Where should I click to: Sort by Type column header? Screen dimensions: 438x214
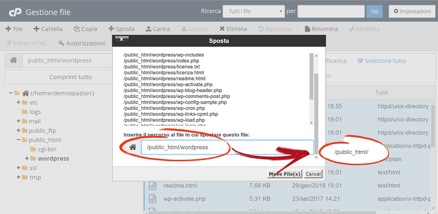(x=381, y=92)
